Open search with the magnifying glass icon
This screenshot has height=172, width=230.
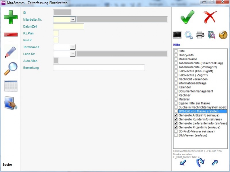(11, 69)
